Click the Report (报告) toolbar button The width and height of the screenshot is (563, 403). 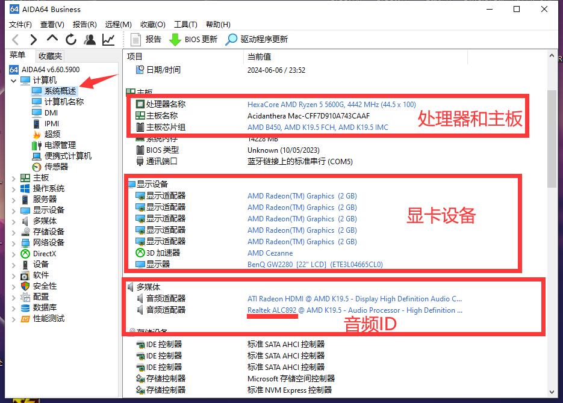coord(146,40)
